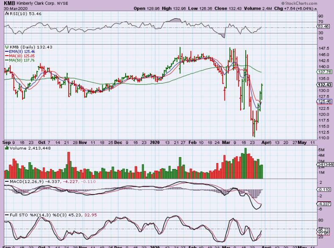334x248 pixels.
Task: Select the Apr marker on the price date axis
Action: pyautogui.click(x=265, y=143)
